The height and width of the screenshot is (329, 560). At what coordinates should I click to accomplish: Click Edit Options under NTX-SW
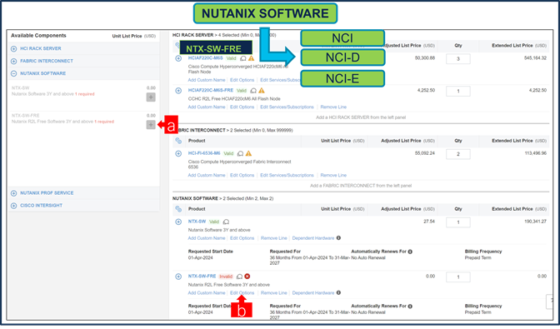[x=242, y=238]
